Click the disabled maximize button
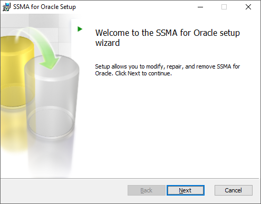The width and height of the screenshot is (261, 204). coord(224,7)
